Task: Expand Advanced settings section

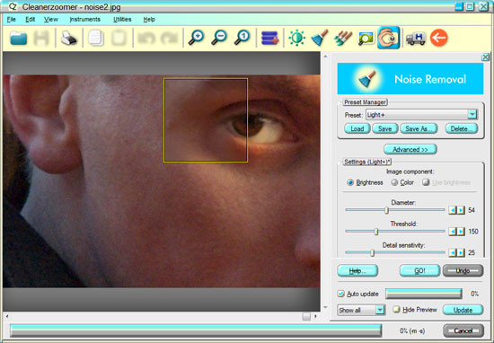Action: coord(410,149)
